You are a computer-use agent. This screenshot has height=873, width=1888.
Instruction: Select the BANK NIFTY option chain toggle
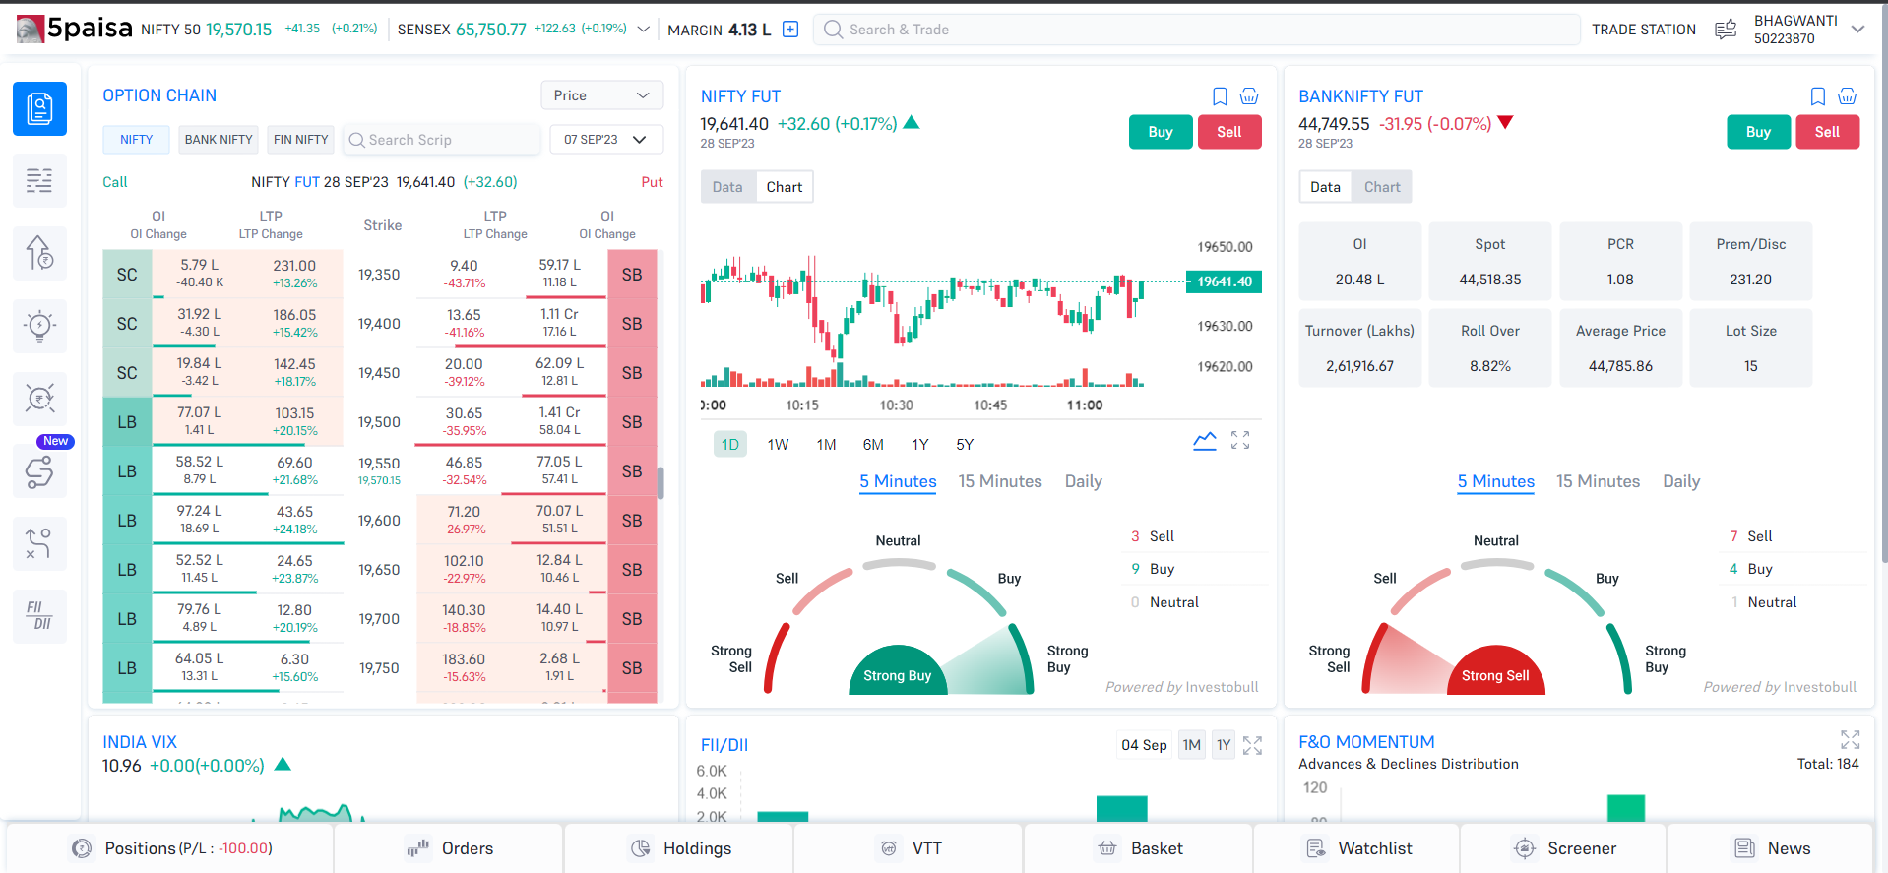tap(219, 140)
